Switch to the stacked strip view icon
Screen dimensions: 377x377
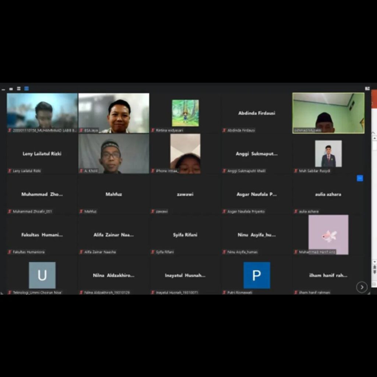(18, 89)
